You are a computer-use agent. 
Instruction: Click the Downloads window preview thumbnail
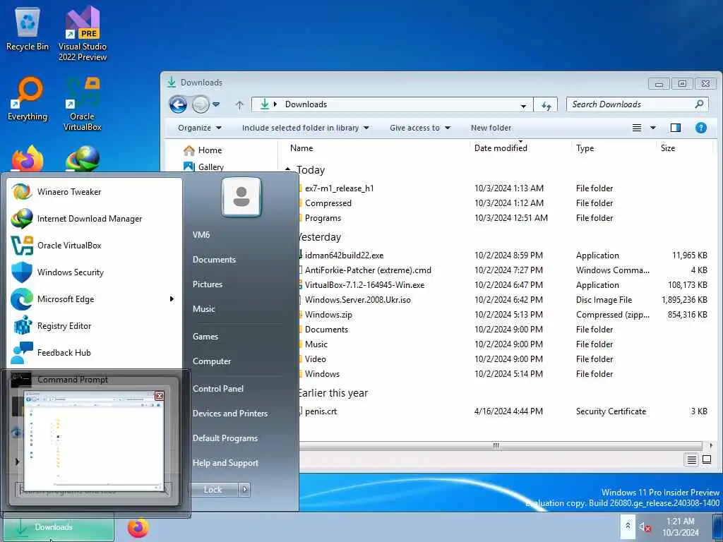click(x=94, y=440)
